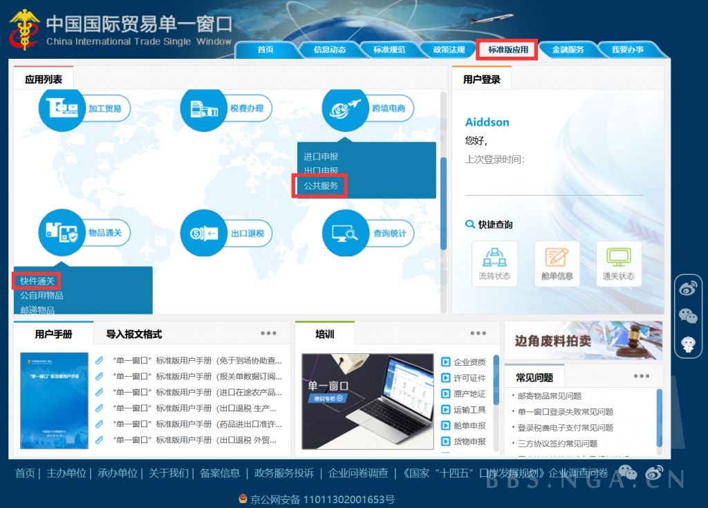Switch to the 导入报文格式 tab
The image size is (708, 508).
133,334
